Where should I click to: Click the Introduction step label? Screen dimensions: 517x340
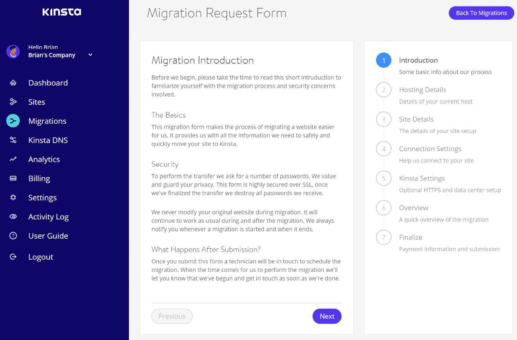[x=418, y=60]
